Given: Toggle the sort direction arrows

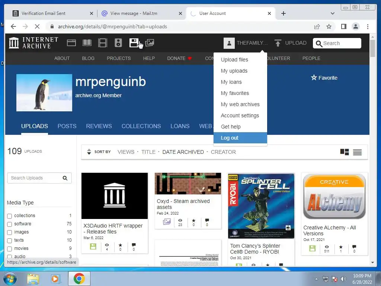Looking at the screenshot, I should point(89,152).
